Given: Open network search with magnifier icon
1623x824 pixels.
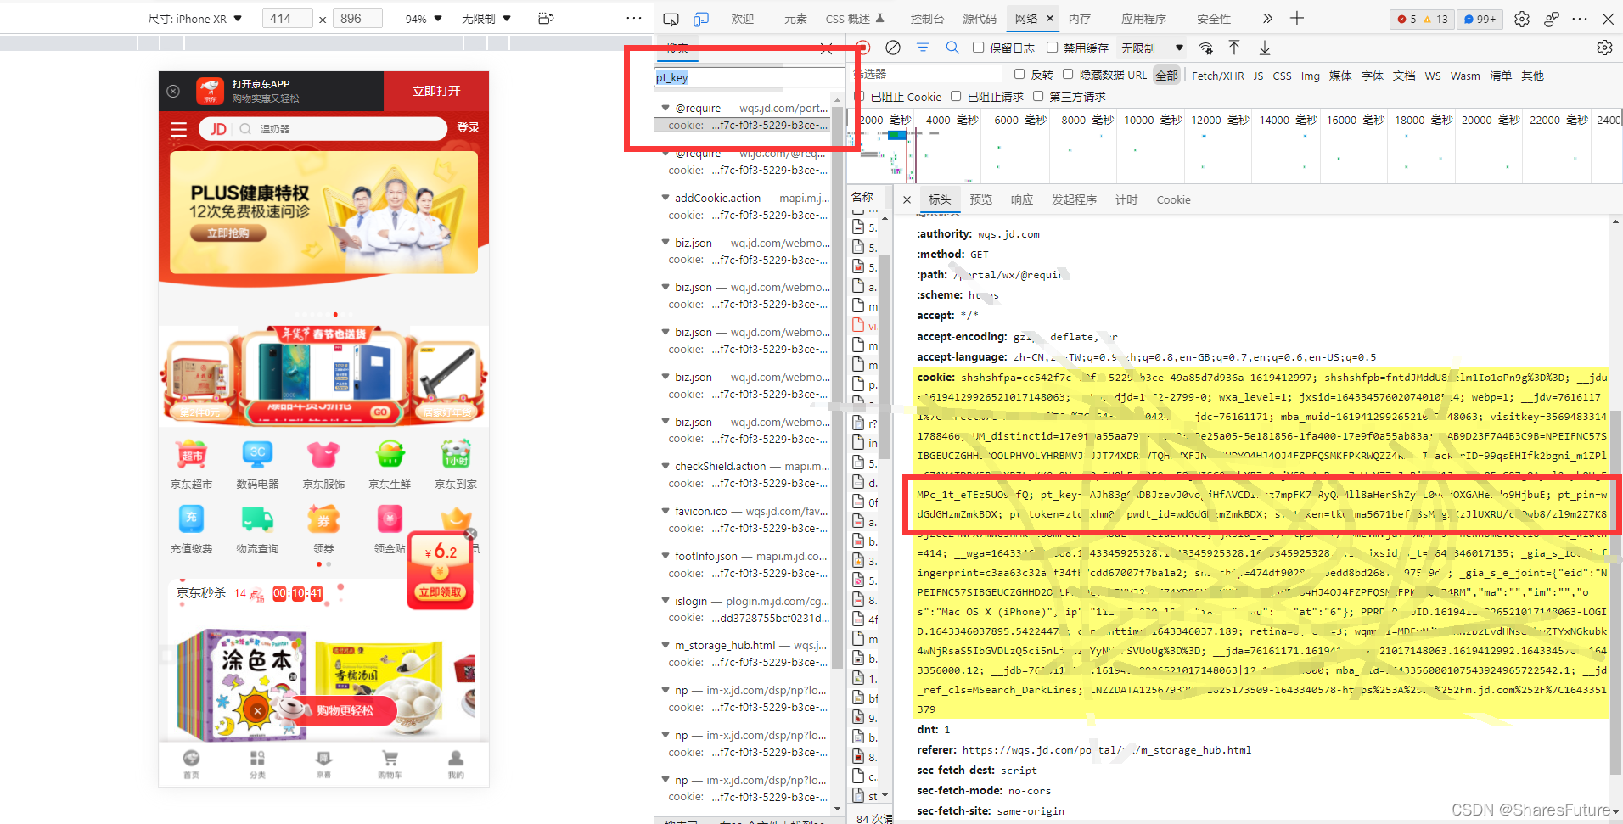Looking at the screenshot, I should pyautogui.click(x=952, y=48).
